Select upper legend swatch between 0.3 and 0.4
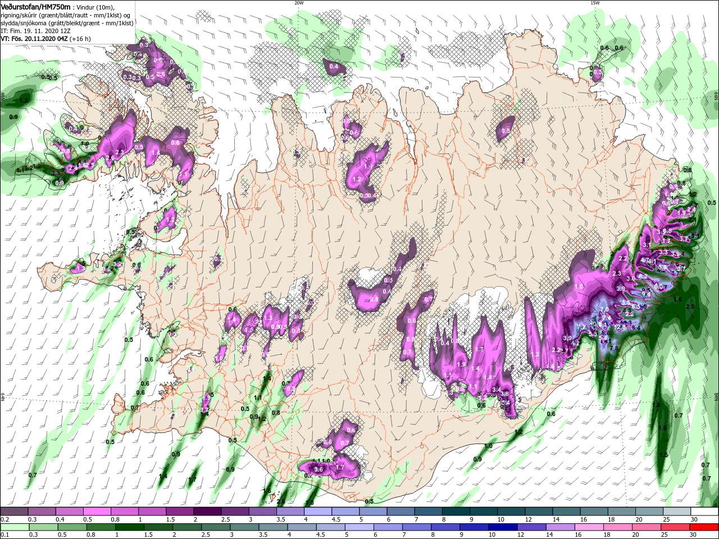719x539 pixels. click(x=42, y=511)
